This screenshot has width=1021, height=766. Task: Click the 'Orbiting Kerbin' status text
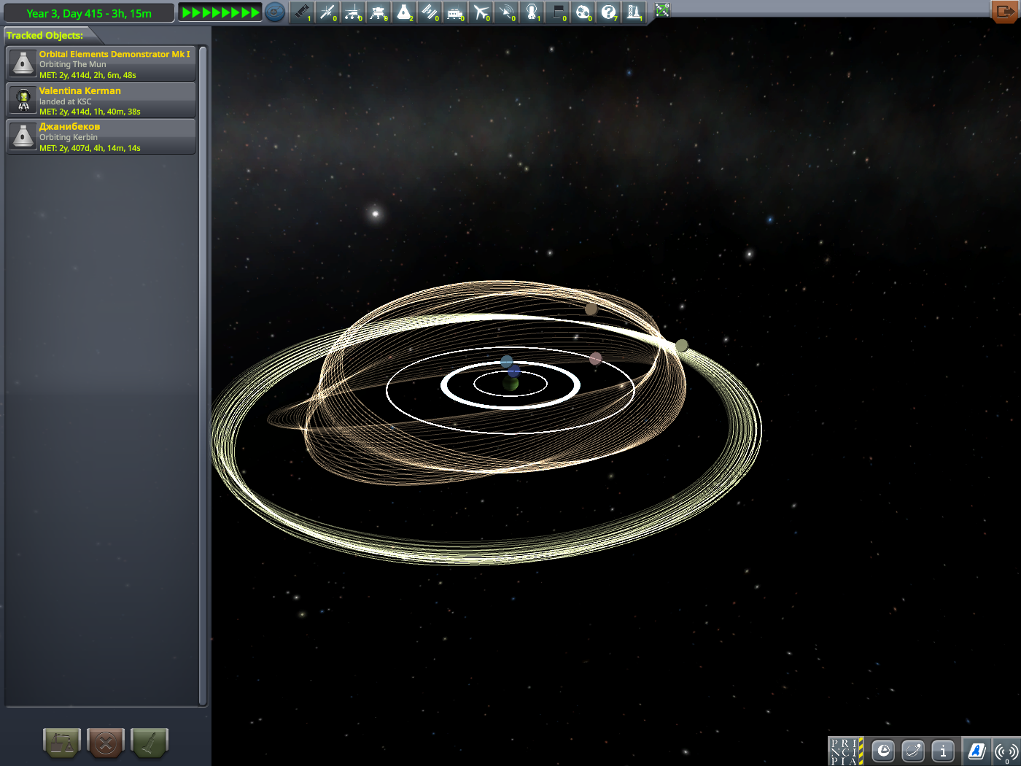click(69, 137)
